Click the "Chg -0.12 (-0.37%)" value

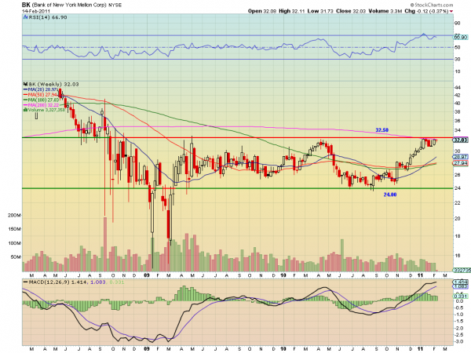pyautogui.click(x=426, y=11)
